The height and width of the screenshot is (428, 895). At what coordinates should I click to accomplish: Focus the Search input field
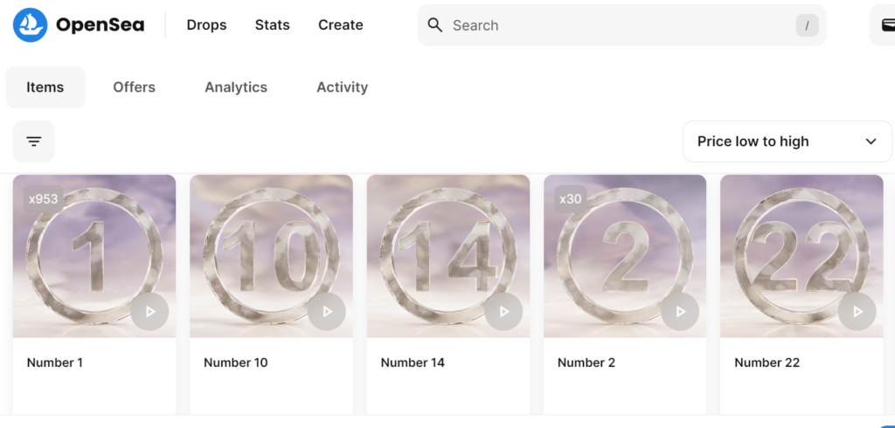point(621,25)
